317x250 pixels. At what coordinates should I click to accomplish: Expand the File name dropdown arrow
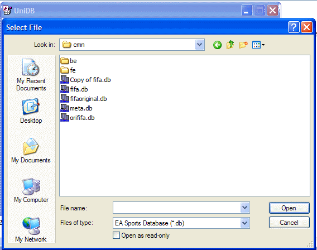[x=245, y=208]
